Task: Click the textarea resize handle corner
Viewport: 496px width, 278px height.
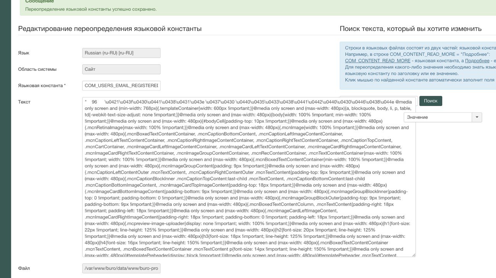Action: (413, 255)
